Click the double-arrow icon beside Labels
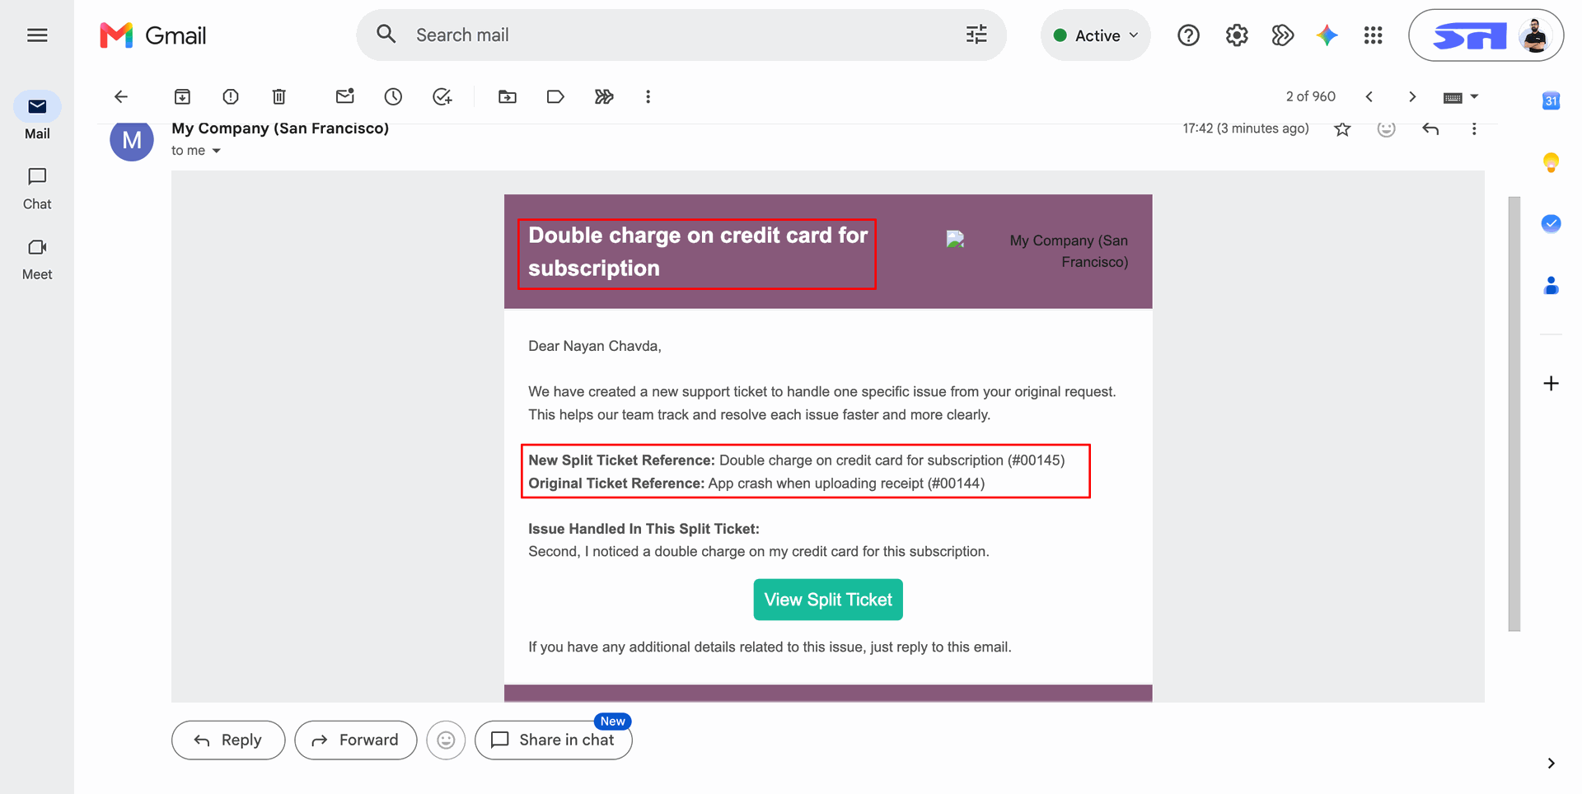This screenshot has width=1582, height=794. (604, 97)
